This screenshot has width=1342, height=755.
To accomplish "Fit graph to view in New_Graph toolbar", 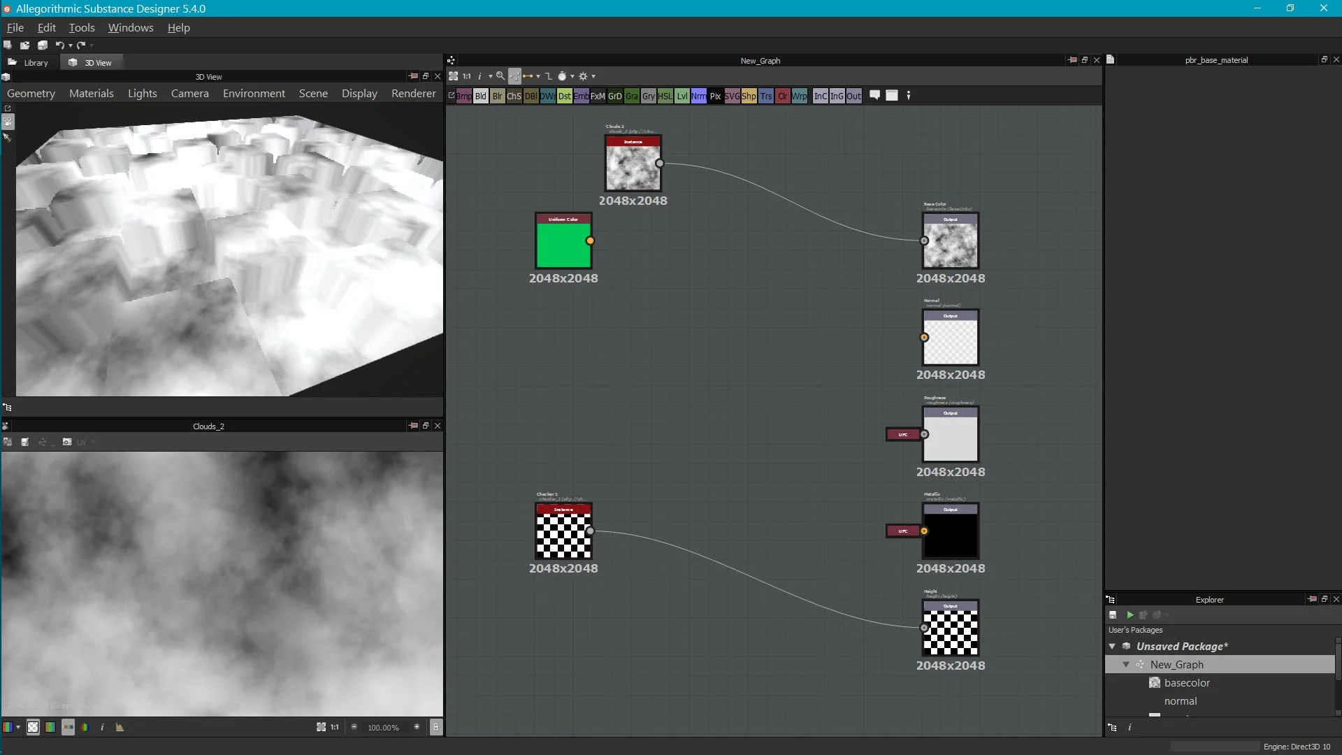I will coord(453,76).
